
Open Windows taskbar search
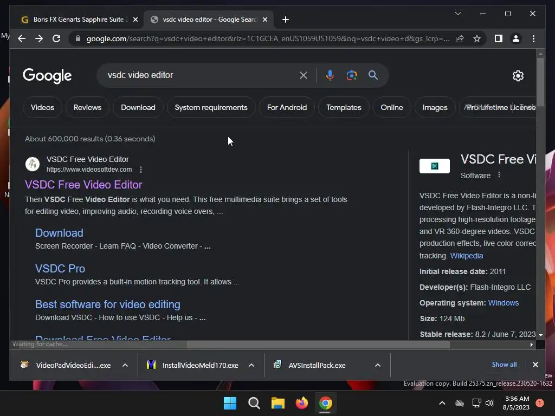pyautogui.click(x=254, y=403)
